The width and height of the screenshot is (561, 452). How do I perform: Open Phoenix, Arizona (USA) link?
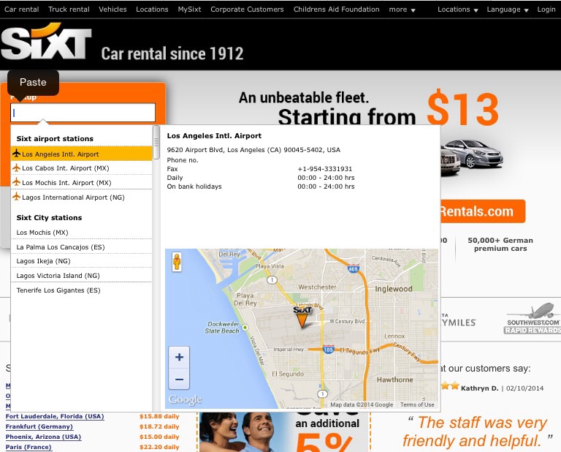coord(43,437)
